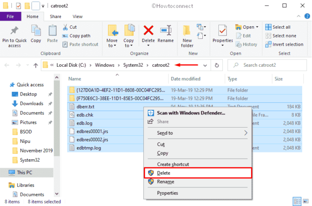Open the Recent locations dropdown arrow
This screenshot has width=312, height=206.
pos(27,65)
